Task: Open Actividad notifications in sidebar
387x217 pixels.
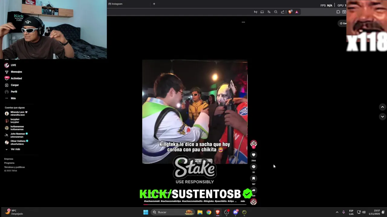Action: pyautogui.click(x=13, y=78)
